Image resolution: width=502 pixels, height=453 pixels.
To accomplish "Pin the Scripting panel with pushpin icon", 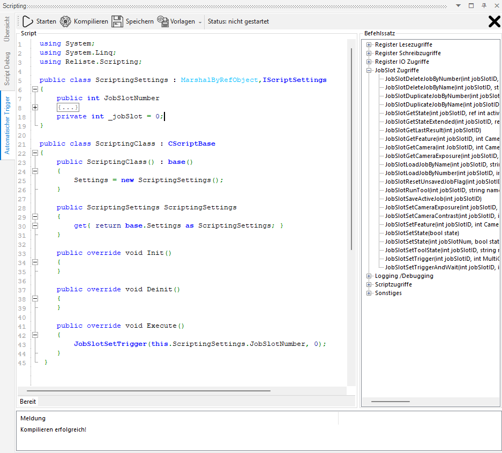I will coord(484,5).
